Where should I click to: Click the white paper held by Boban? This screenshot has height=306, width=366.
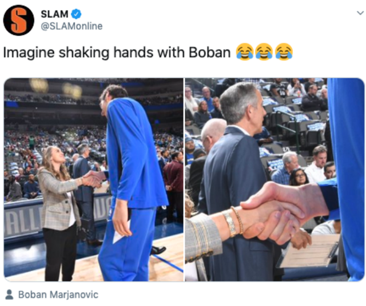click(121, 233)
